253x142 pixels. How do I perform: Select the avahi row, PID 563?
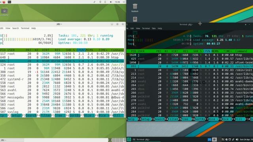click(x=62, y=90)
